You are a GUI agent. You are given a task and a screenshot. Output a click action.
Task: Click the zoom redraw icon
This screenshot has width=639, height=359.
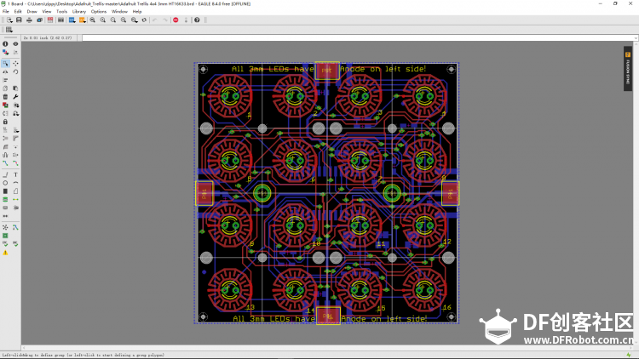(x=124, y=20)
